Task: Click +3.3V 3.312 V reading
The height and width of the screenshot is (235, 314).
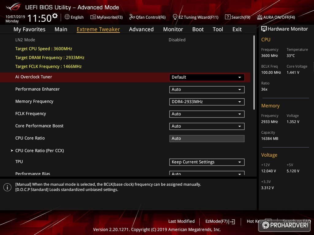Action: 267,188
